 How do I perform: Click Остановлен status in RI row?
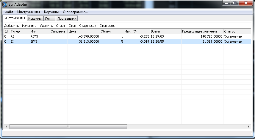237,36
